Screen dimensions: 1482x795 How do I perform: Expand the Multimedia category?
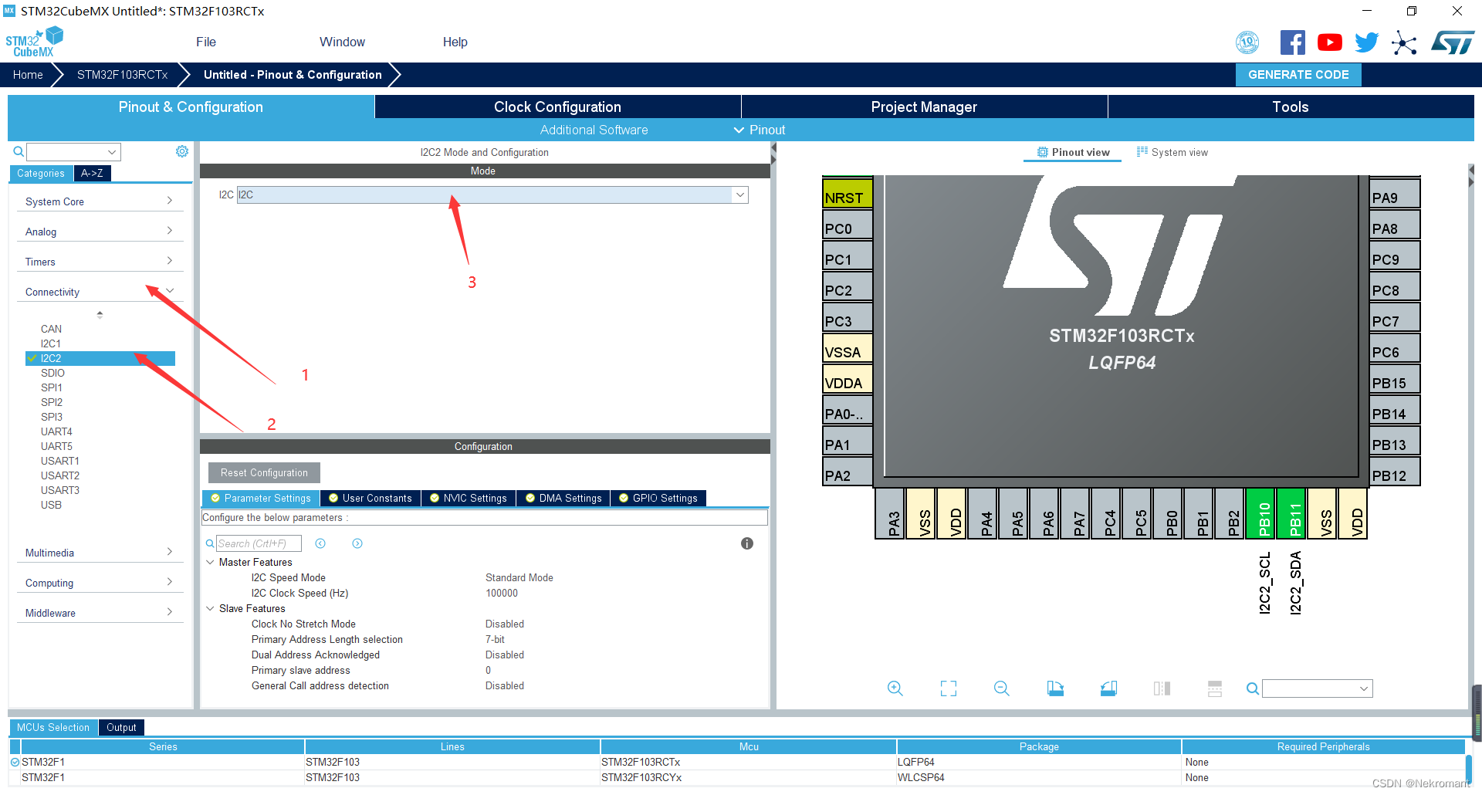pos(100,553)
